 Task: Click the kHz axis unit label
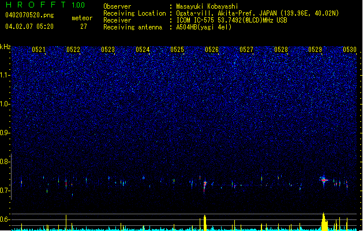pos(5,47)
